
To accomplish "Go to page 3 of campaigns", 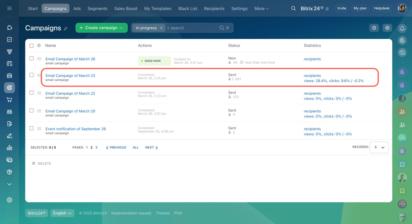I will point(96,147).
